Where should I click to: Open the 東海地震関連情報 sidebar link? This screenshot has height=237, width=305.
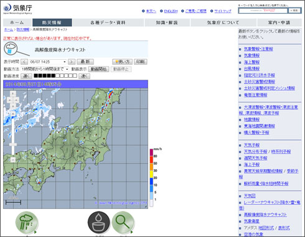pyautogui.click(x=259, y=126)
